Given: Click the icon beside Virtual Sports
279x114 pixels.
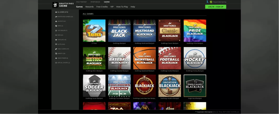Looking at the screenshot, I should tap(56, 63).
